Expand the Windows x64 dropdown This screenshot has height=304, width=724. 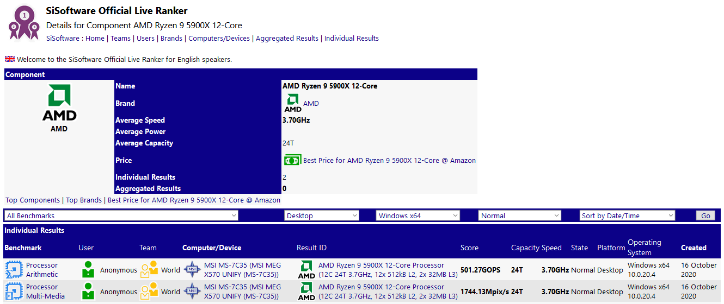(x=418, y=216)
